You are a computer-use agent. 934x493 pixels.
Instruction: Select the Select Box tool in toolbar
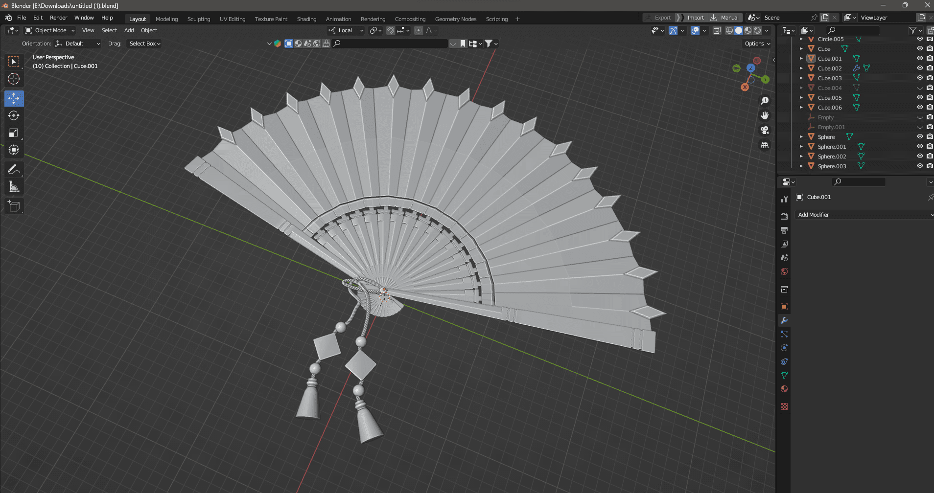pos(14,62)
